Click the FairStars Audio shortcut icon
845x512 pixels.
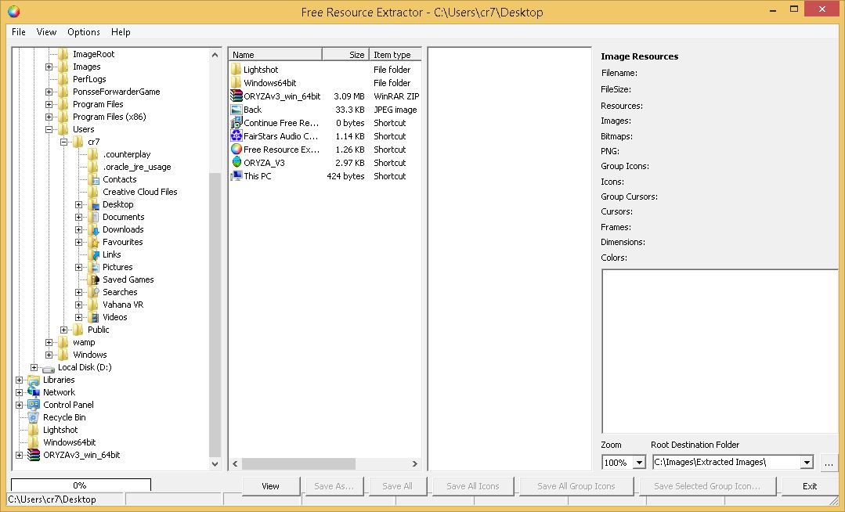tap(235, 135)
